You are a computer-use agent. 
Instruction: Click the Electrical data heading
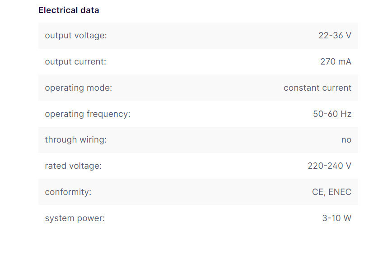pyautogui.click(x=69, y=10)
